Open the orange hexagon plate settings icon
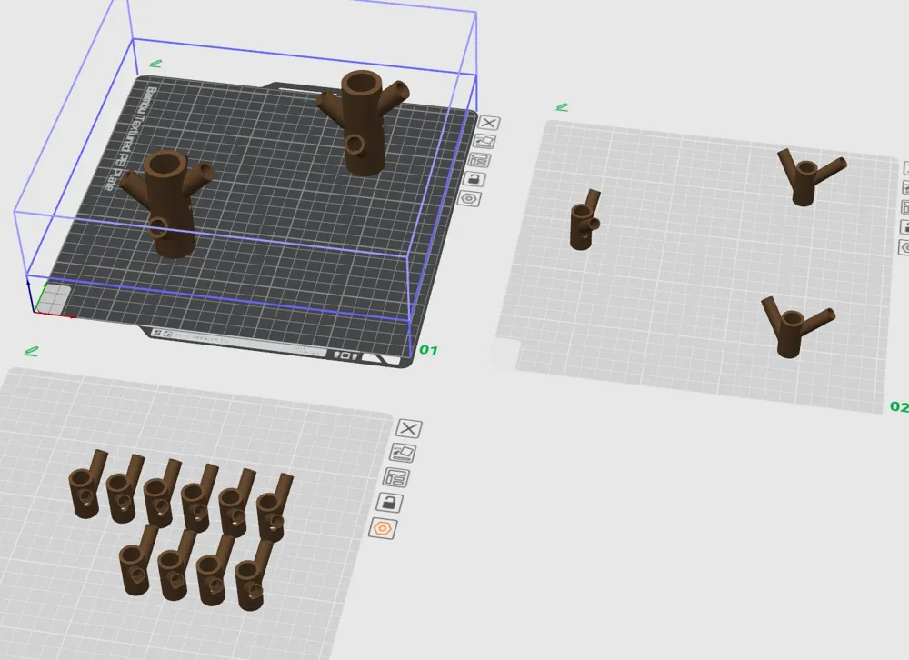Screen dimensions: 909x660 coord(383,528)
